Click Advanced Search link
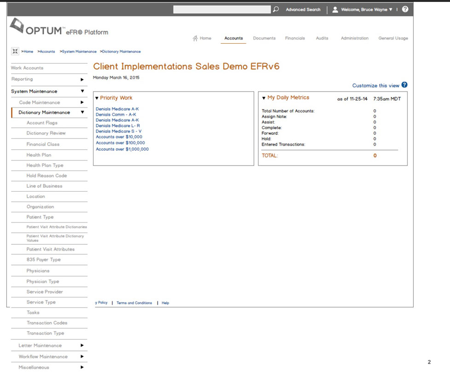The width and height of the screenshot is (450, 372). pos(303,10)
